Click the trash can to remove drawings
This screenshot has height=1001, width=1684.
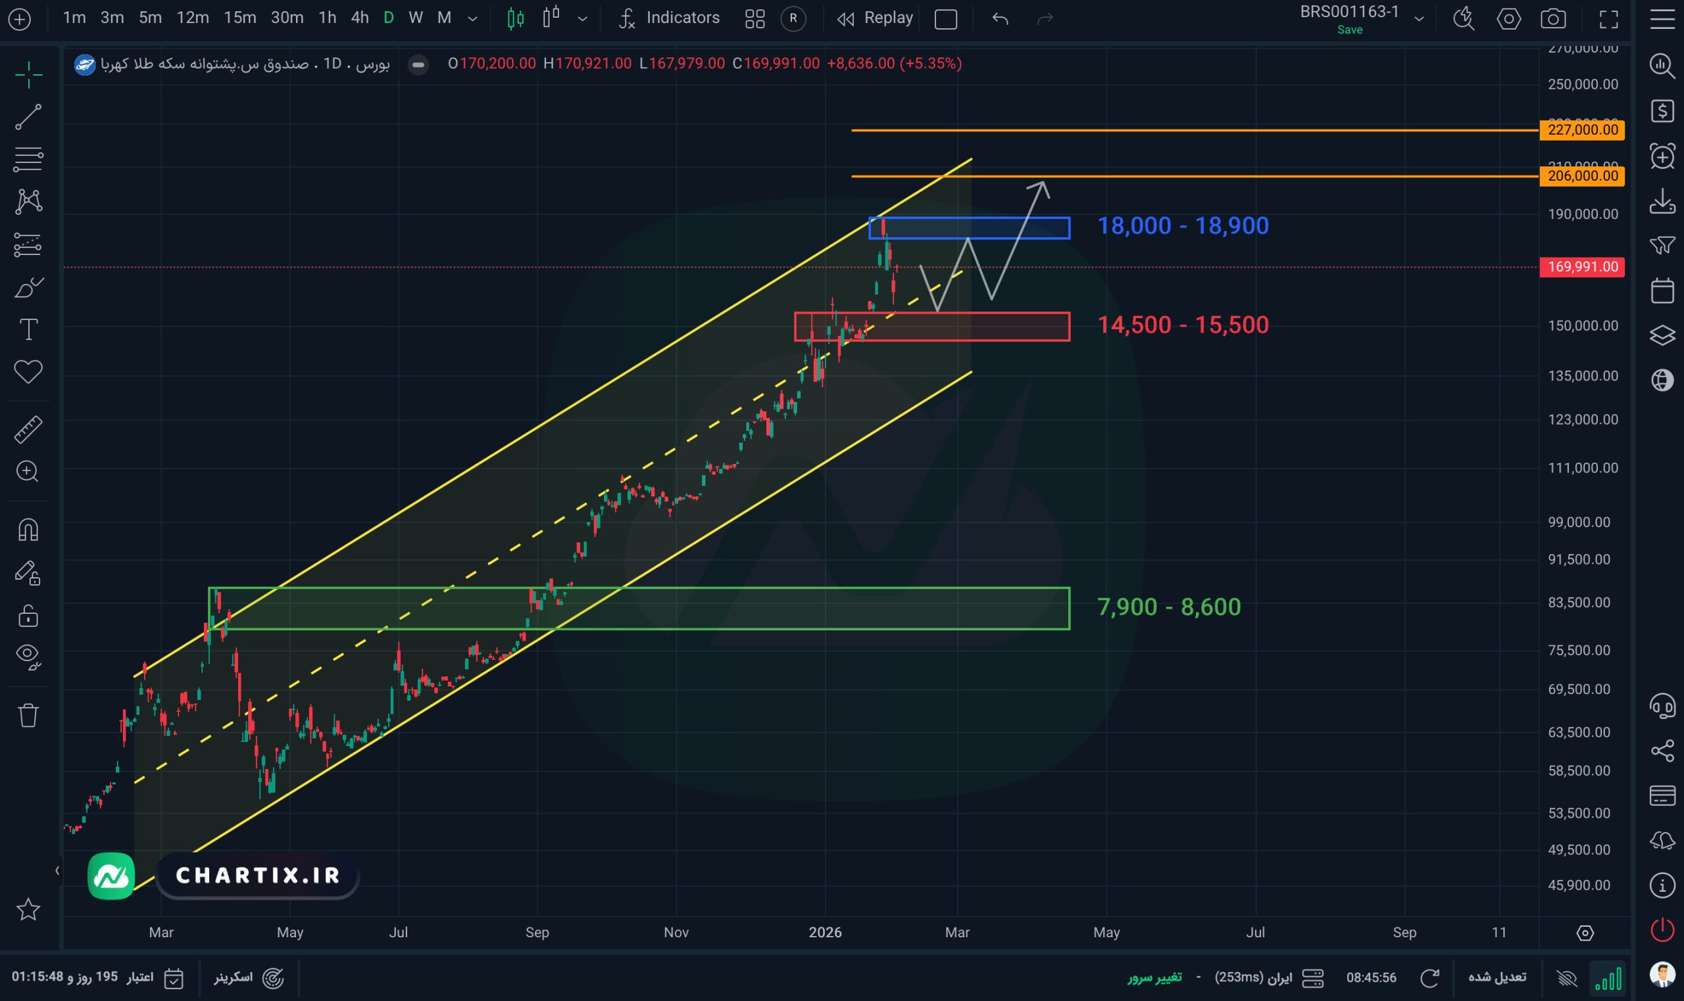click(x=28, y=715)
